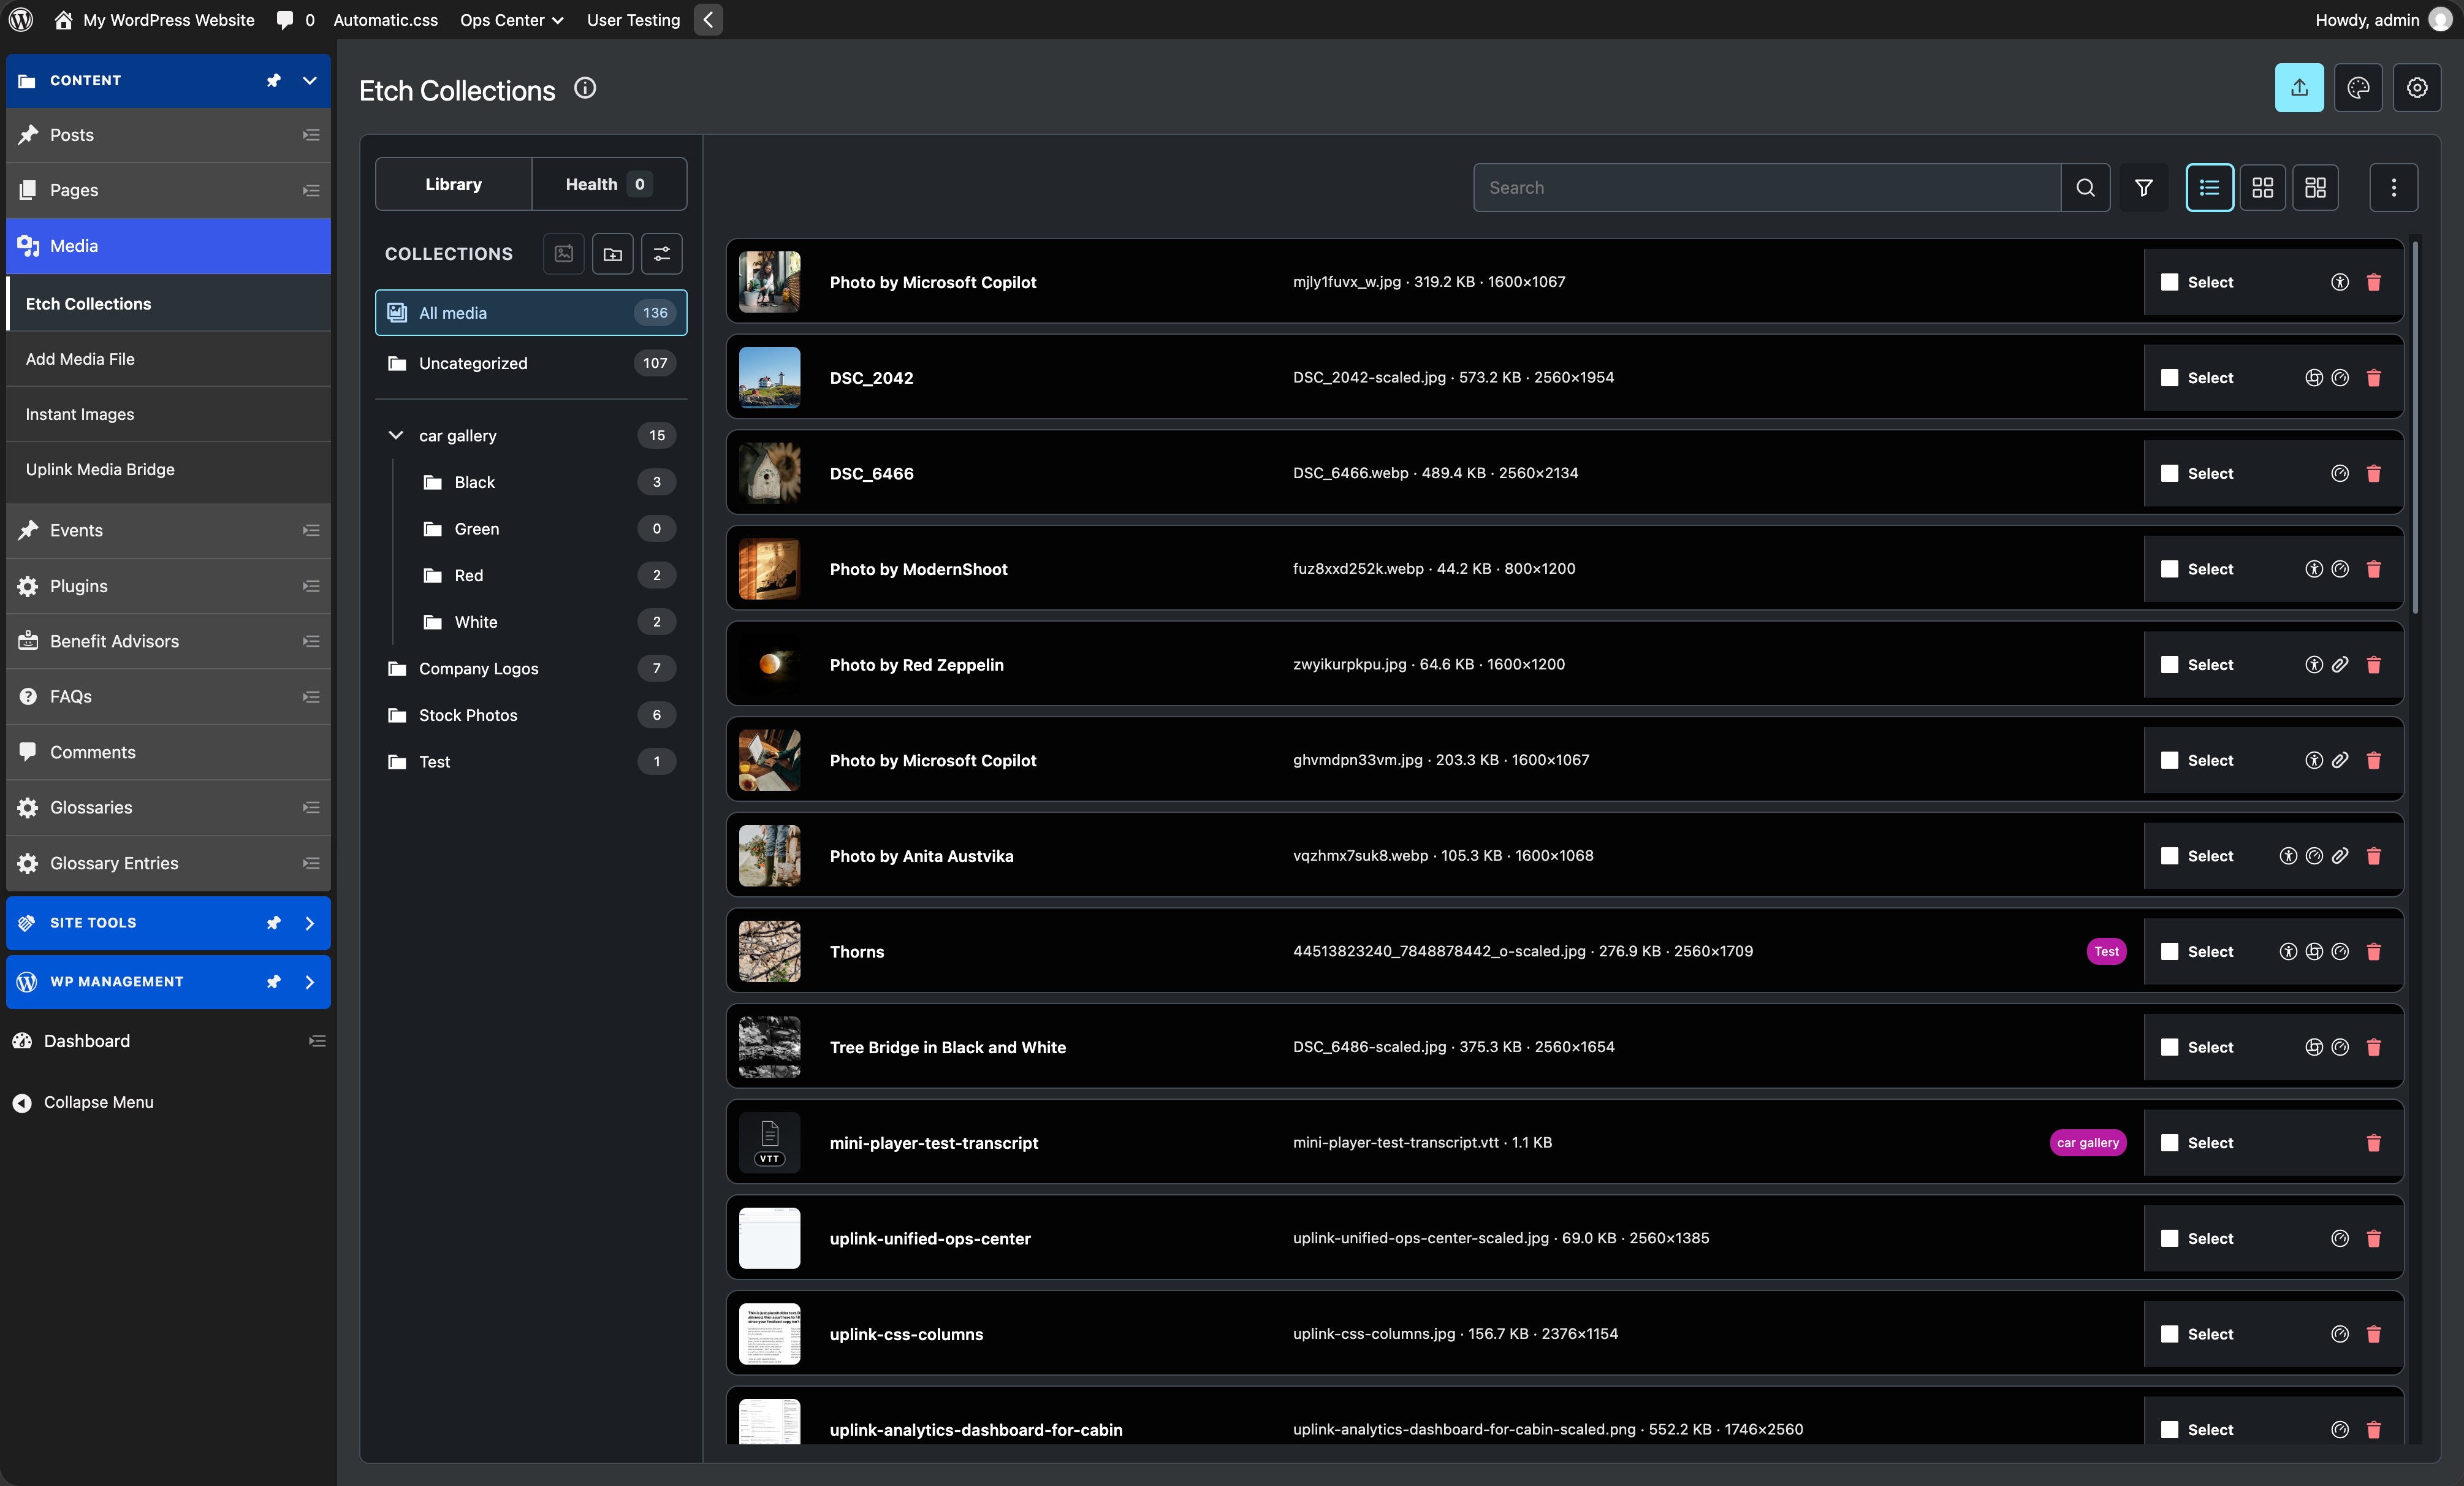This screenshot has width=2464, height=1486.
Task: Click the aperture icon on Tree Bridge row
Action: pyautogui.click(x=2314, y=1047)
